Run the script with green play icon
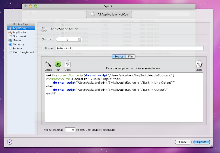This screenshot has width=220, height=153. pos(58,64)
